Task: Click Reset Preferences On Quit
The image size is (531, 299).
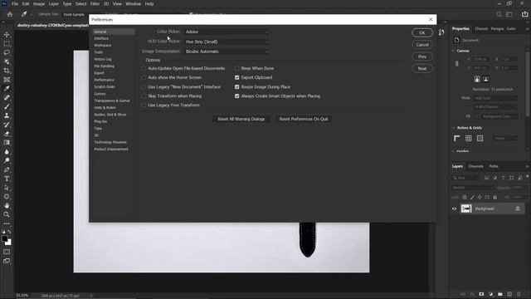Action: [304, 119]
